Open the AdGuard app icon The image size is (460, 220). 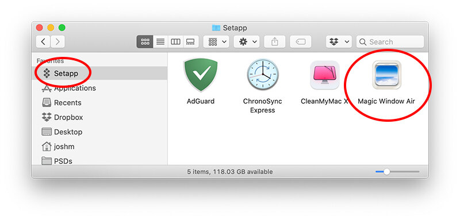click(201, 75)
